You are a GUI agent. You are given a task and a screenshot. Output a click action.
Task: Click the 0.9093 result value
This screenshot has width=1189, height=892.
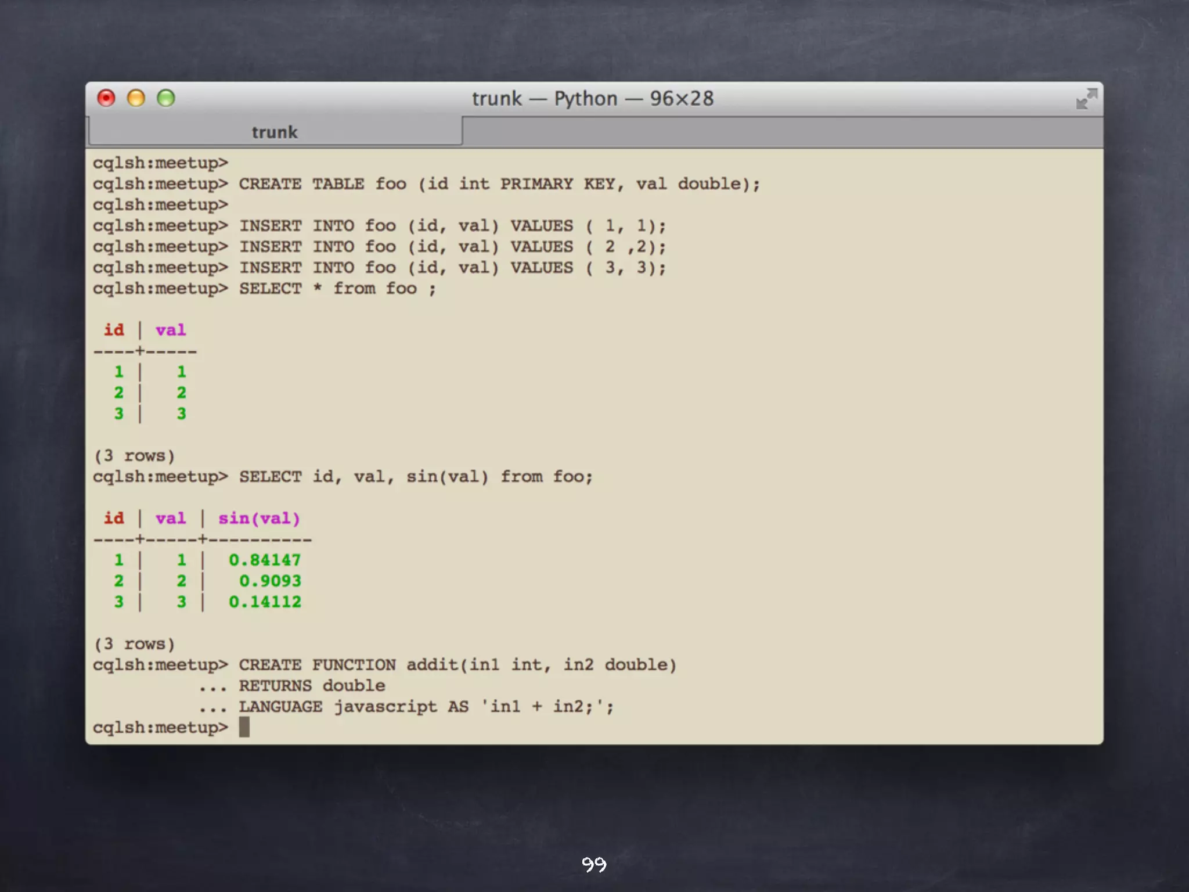pos(270,581)
